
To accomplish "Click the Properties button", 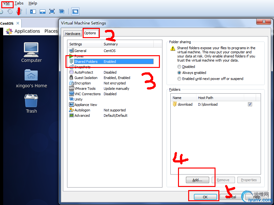I will tap(249, 180).
